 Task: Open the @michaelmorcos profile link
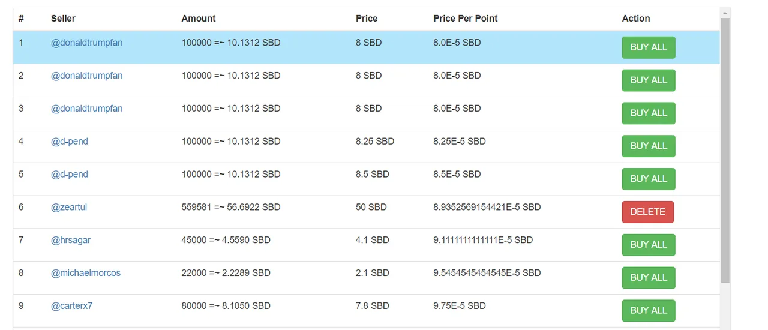[x=86, y=273]
